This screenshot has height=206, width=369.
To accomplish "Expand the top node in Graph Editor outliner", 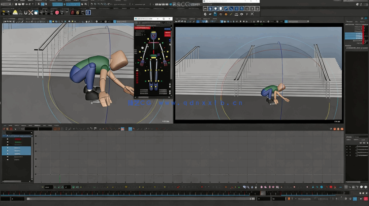I will coord(3,136).
